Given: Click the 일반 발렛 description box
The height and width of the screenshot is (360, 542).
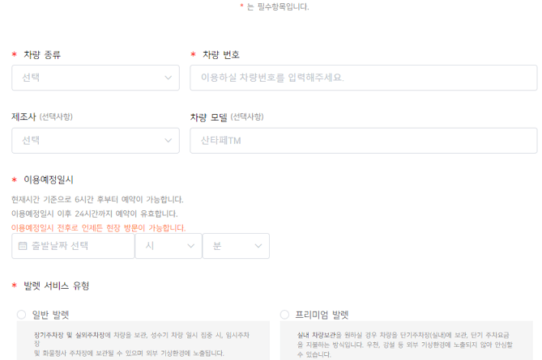Looking at the screenshot, I should click(143, 341).
